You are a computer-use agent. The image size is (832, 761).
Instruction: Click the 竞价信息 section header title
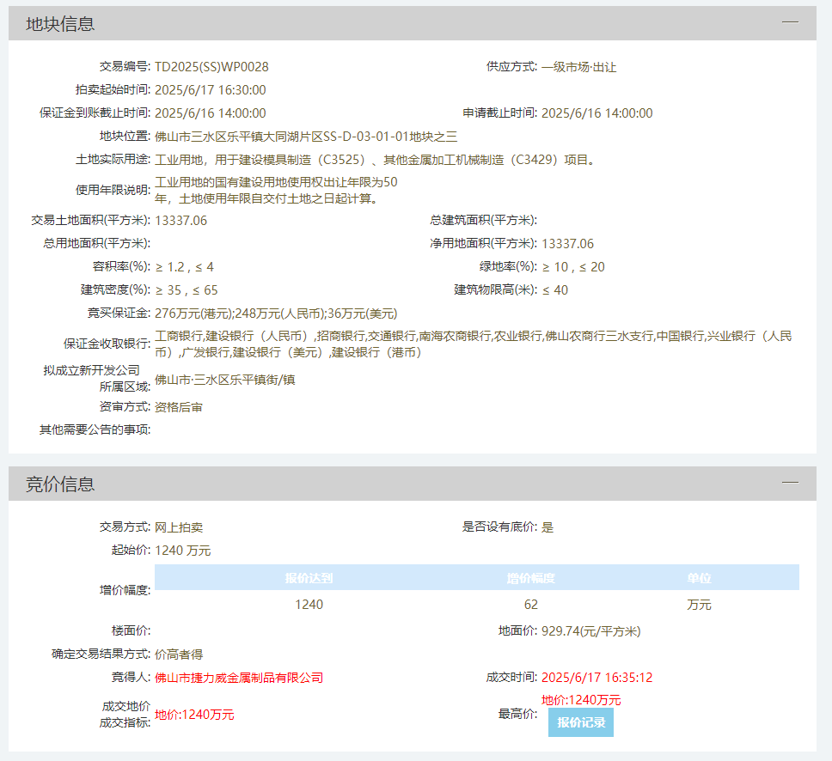60,484
